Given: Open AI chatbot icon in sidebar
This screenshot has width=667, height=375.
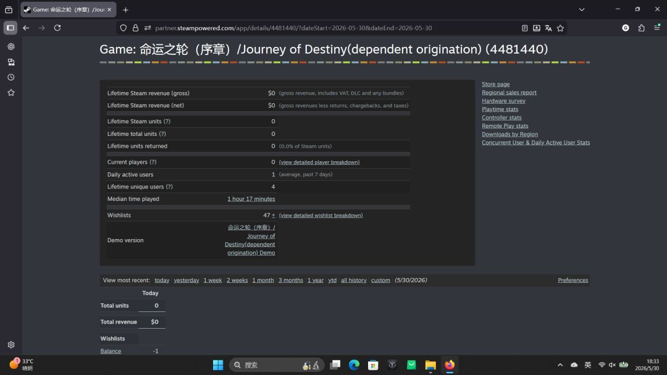Looking at the screenshot, I should pyautogui.click(x=11, y=46).
